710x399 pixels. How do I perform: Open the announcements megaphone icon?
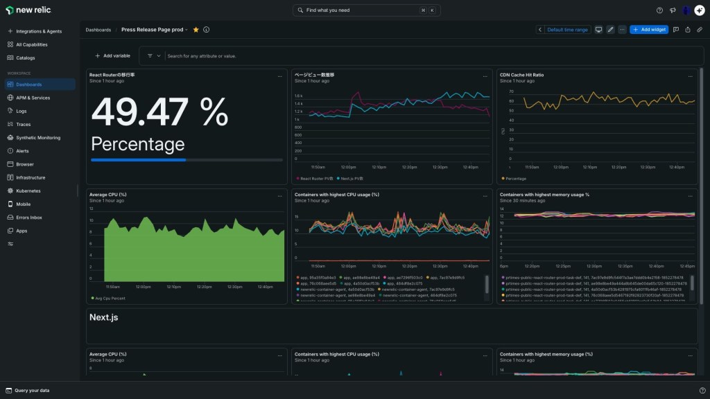tap(673, 10)
